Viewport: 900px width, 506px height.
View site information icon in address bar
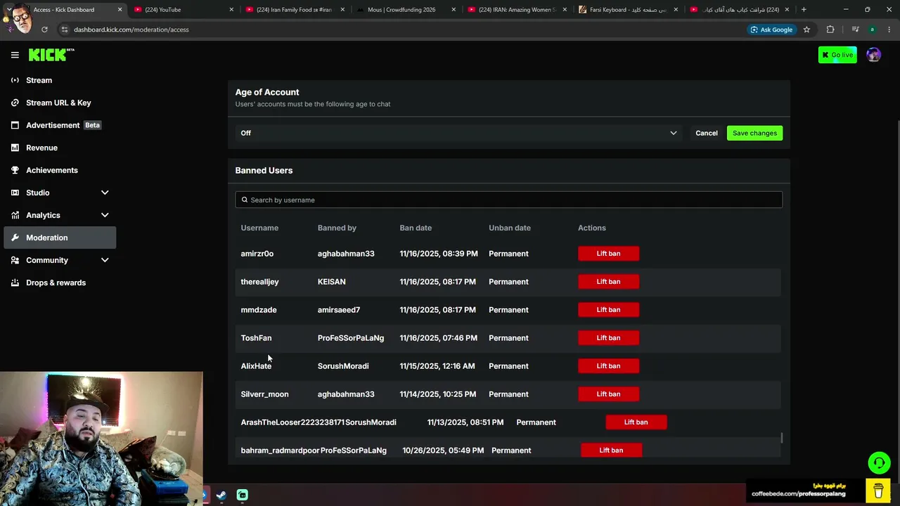pyautogui.click(x=65, y=30)
